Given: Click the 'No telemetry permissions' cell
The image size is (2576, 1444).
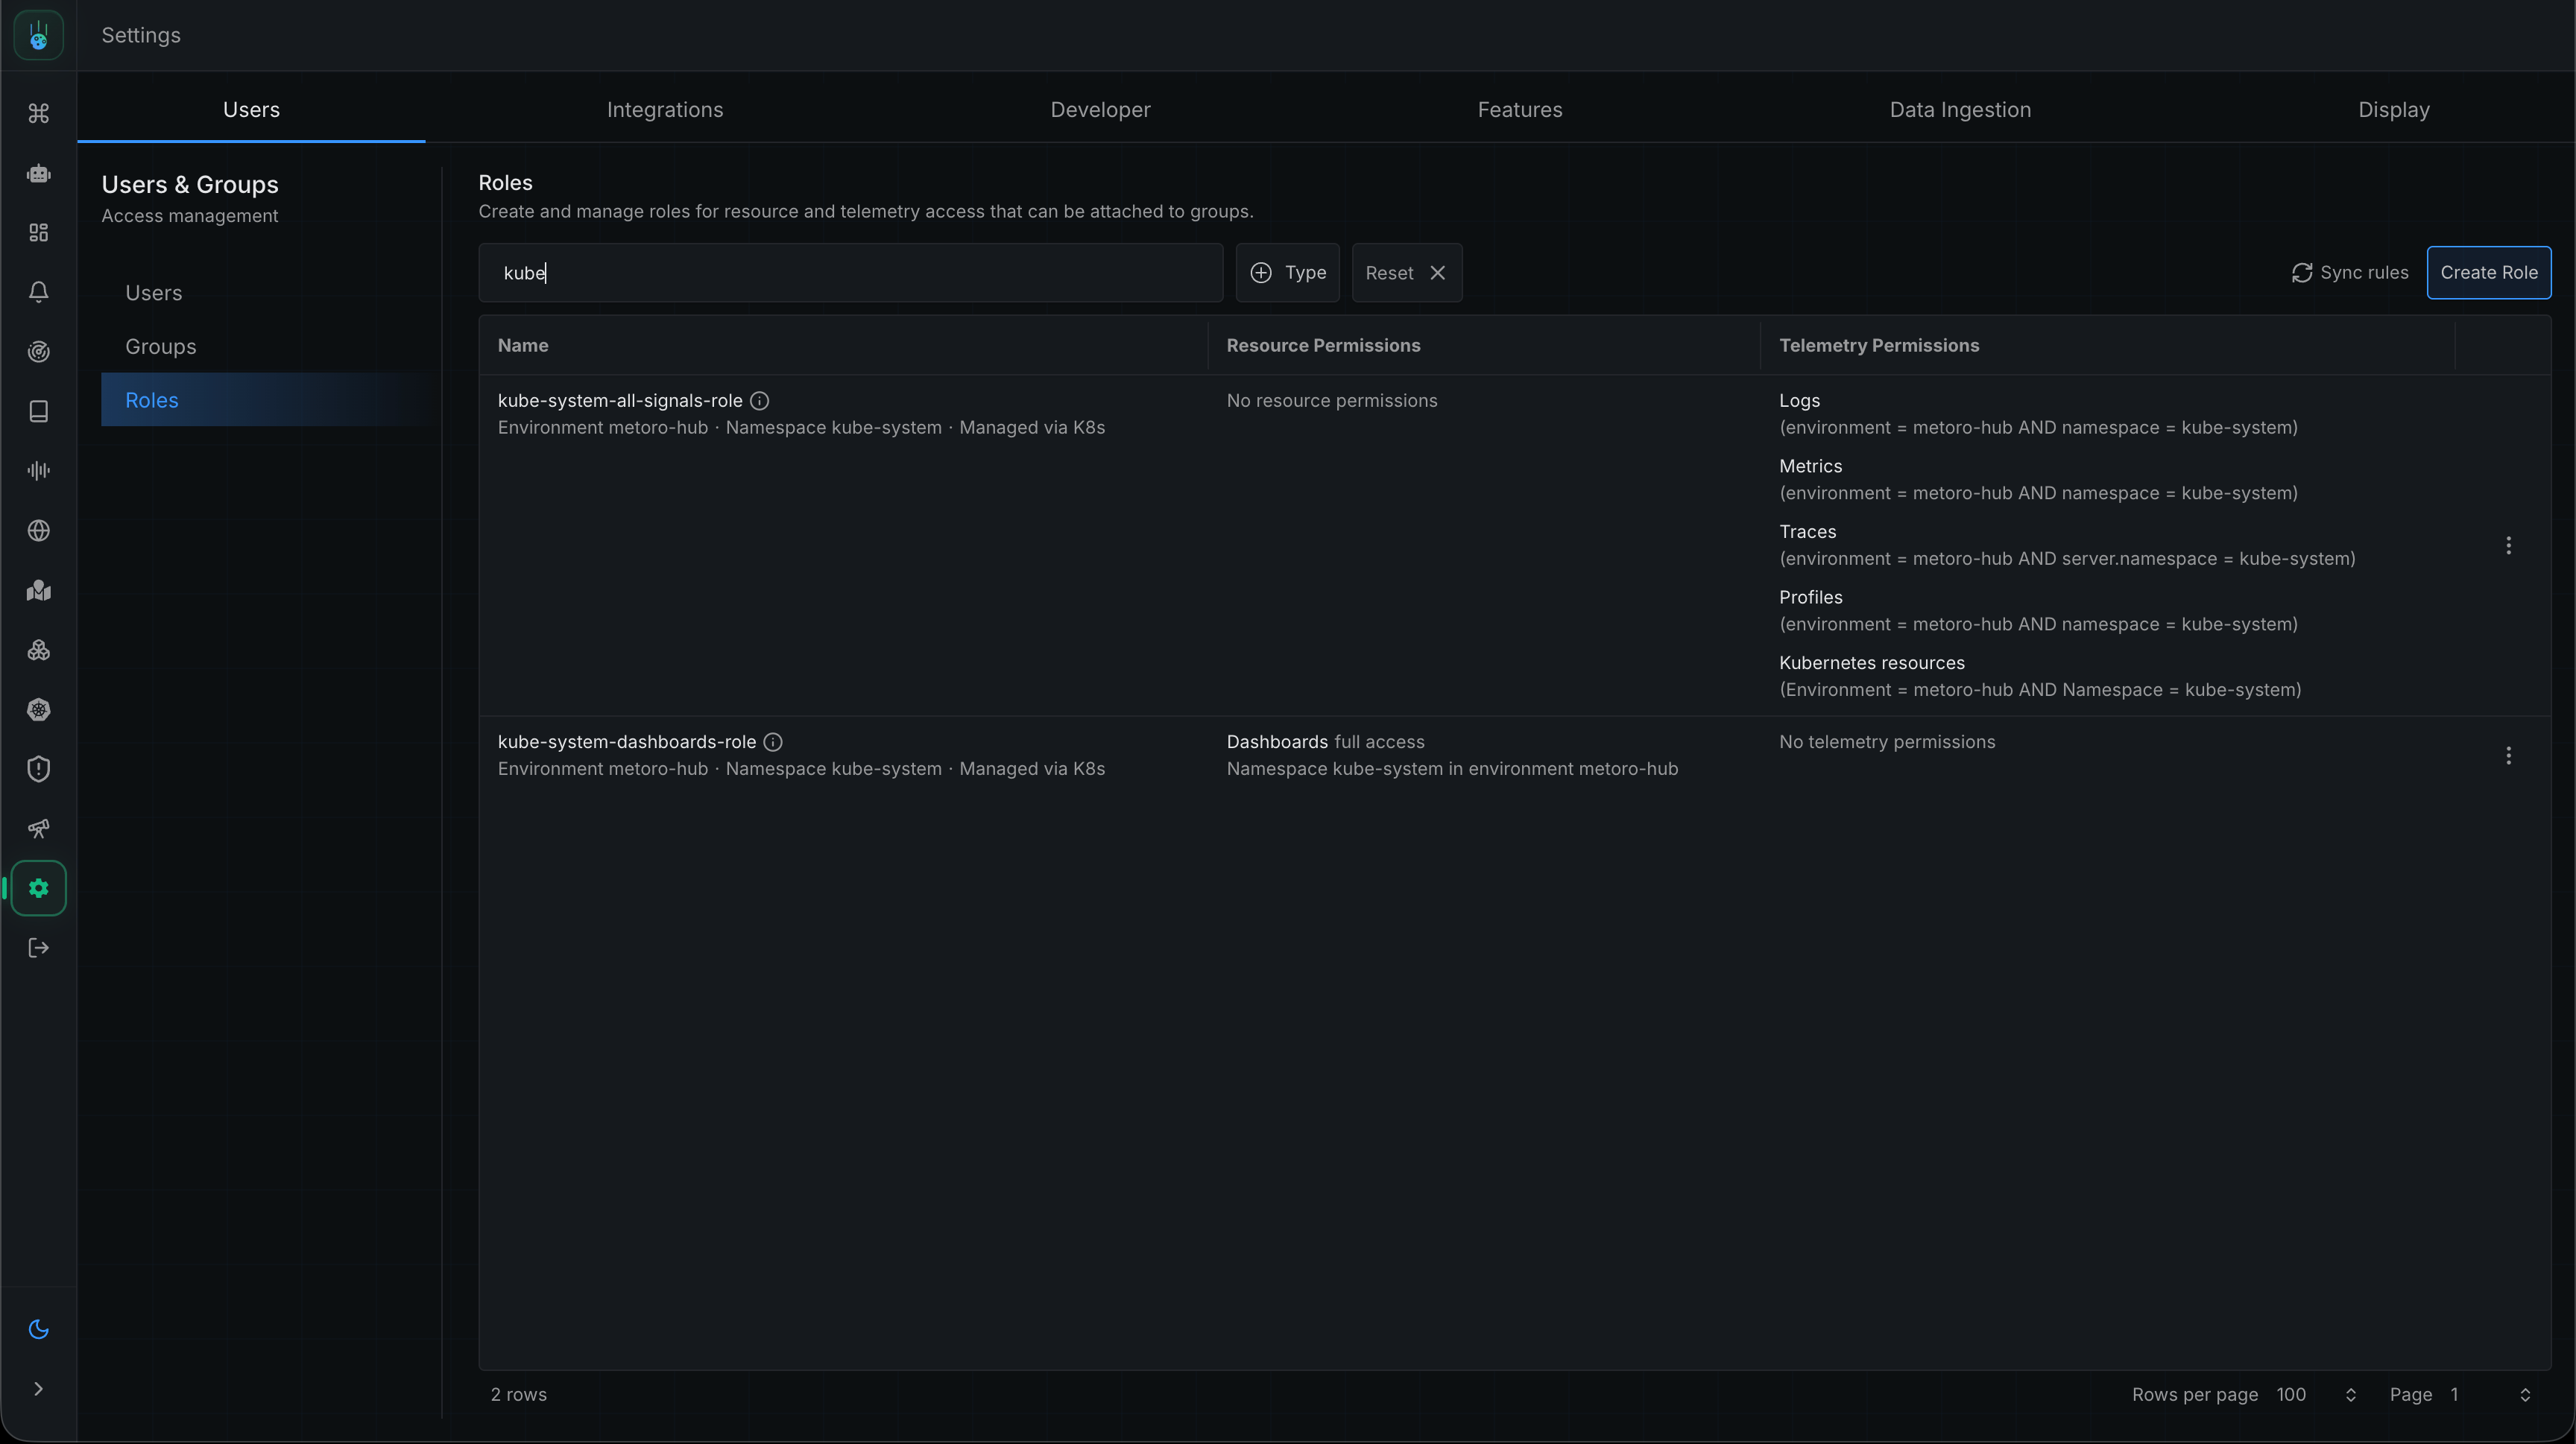Looking at the screenshot, I should (1887, 742).
